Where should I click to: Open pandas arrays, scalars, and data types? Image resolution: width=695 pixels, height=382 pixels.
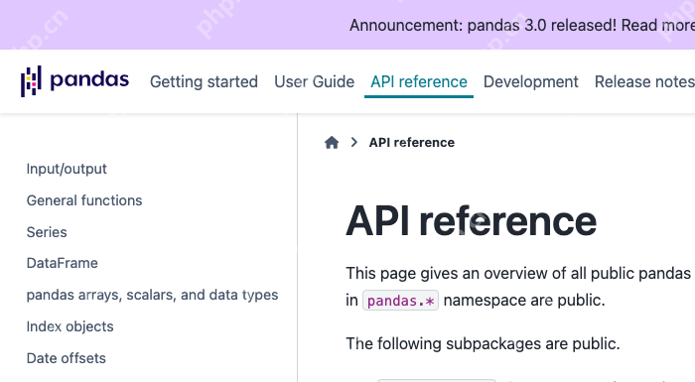[x=152, y=295]
